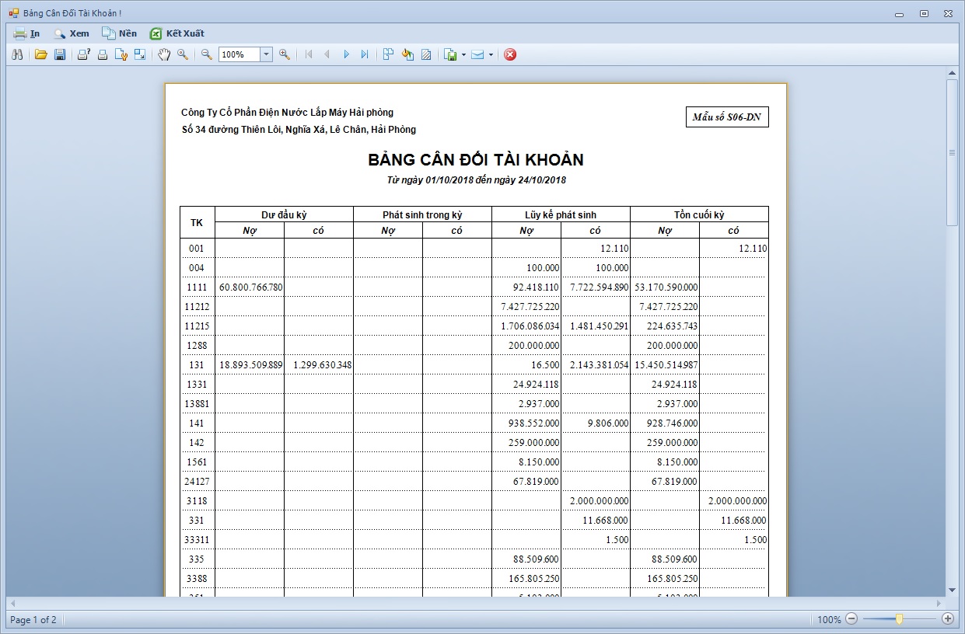Click the vertical scrollbar down arrow

[x=952, y=590]
